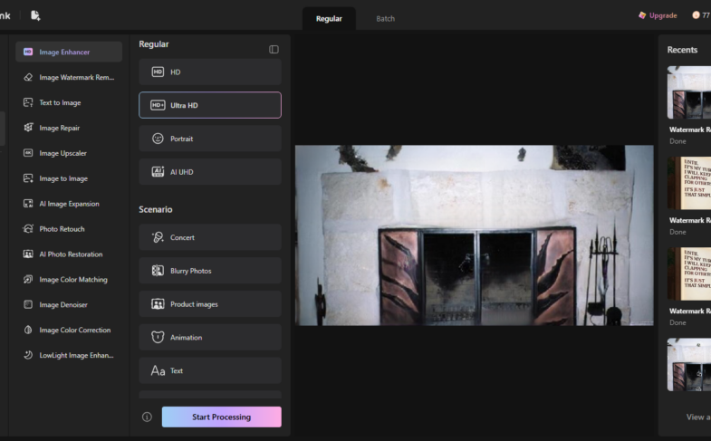711x441 pixels.
Task: Select the Photo Retouch tool
Action: [69, 229]
